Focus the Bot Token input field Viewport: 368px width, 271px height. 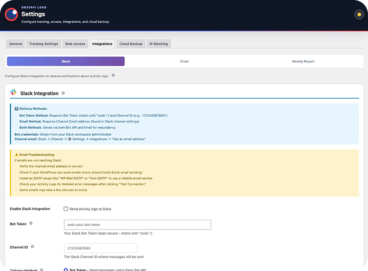(x=137, y=225)
